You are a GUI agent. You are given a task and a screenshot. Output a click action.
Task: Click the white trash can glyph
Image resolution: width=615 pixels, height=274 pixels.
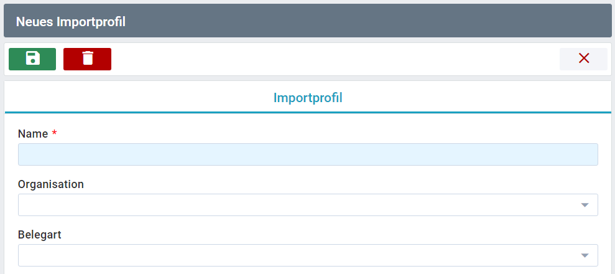point(88,58)
